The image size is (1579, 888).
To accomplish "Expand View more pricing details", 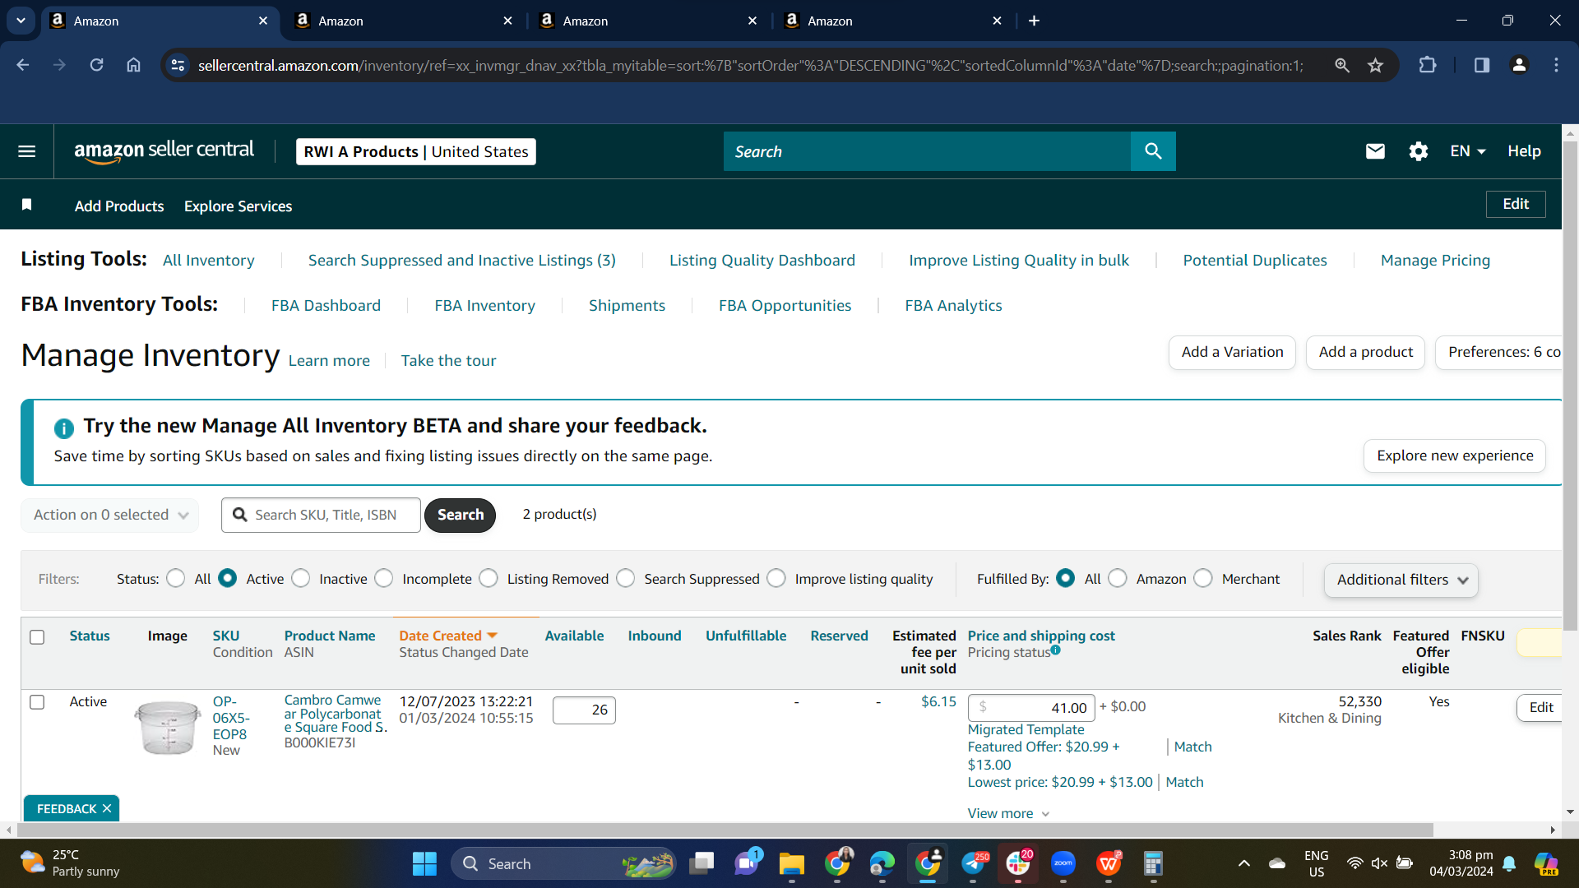I will point(1008,813).
